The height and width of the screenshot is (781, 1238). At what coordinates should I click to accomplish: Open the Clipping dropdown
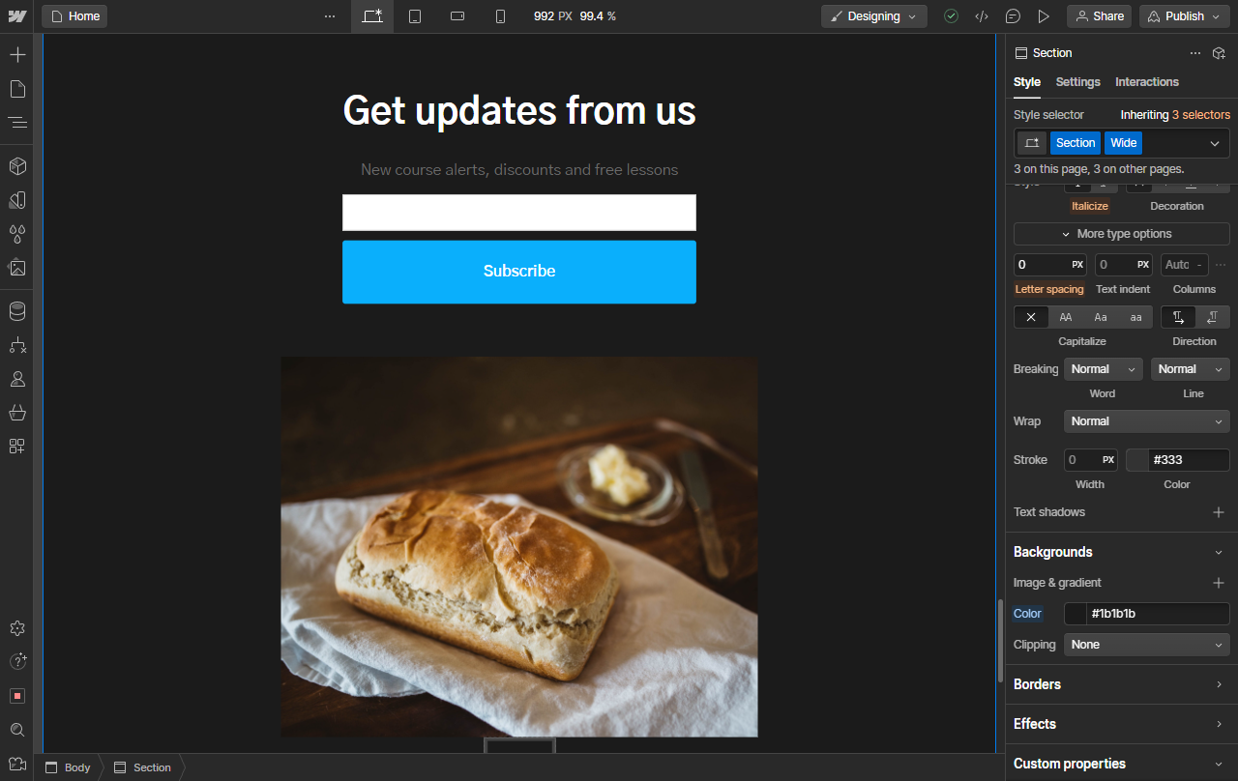point(1147,645)
